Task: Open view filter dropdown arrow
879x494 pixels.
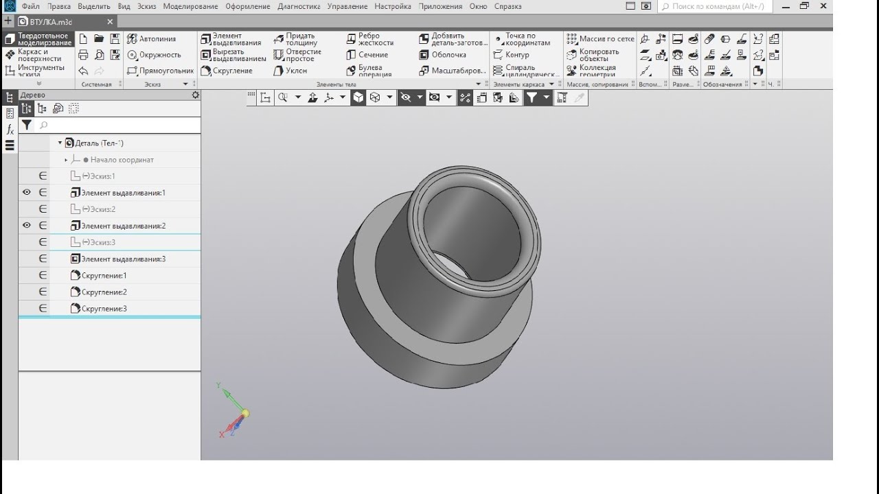Action: pos(547,97)
